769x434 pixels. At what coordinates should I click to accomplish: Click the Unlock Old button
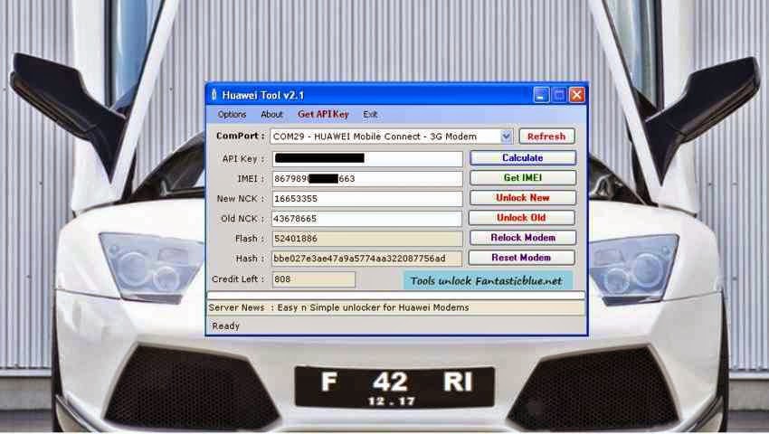(x=521, y=218)
